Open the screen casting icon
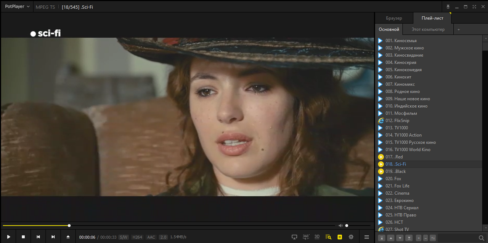Image resolution: width=488 pixels, height=243 pixels. [294, 237]
